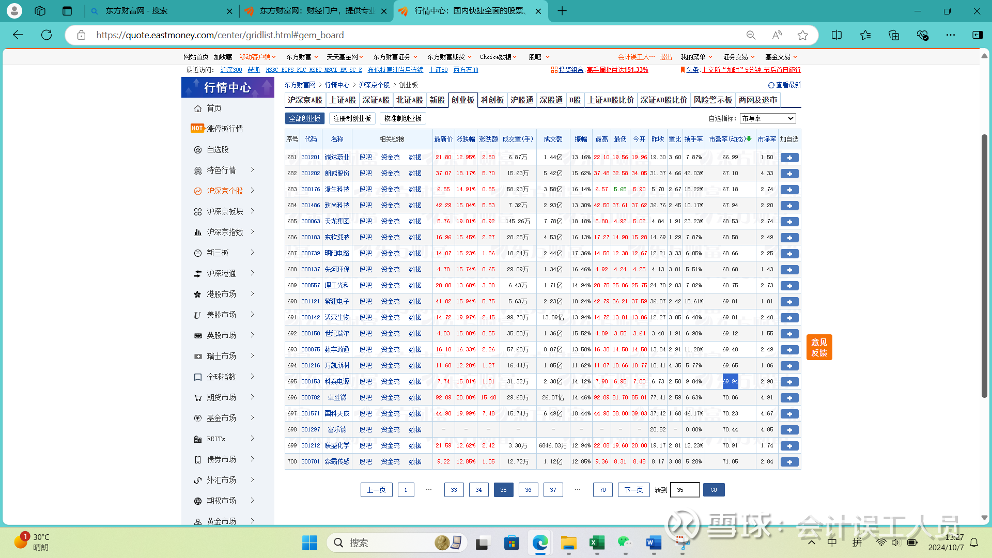Expand 特色行情 sidebar chevron
The image size is (992, 558).
coord(252,169)
